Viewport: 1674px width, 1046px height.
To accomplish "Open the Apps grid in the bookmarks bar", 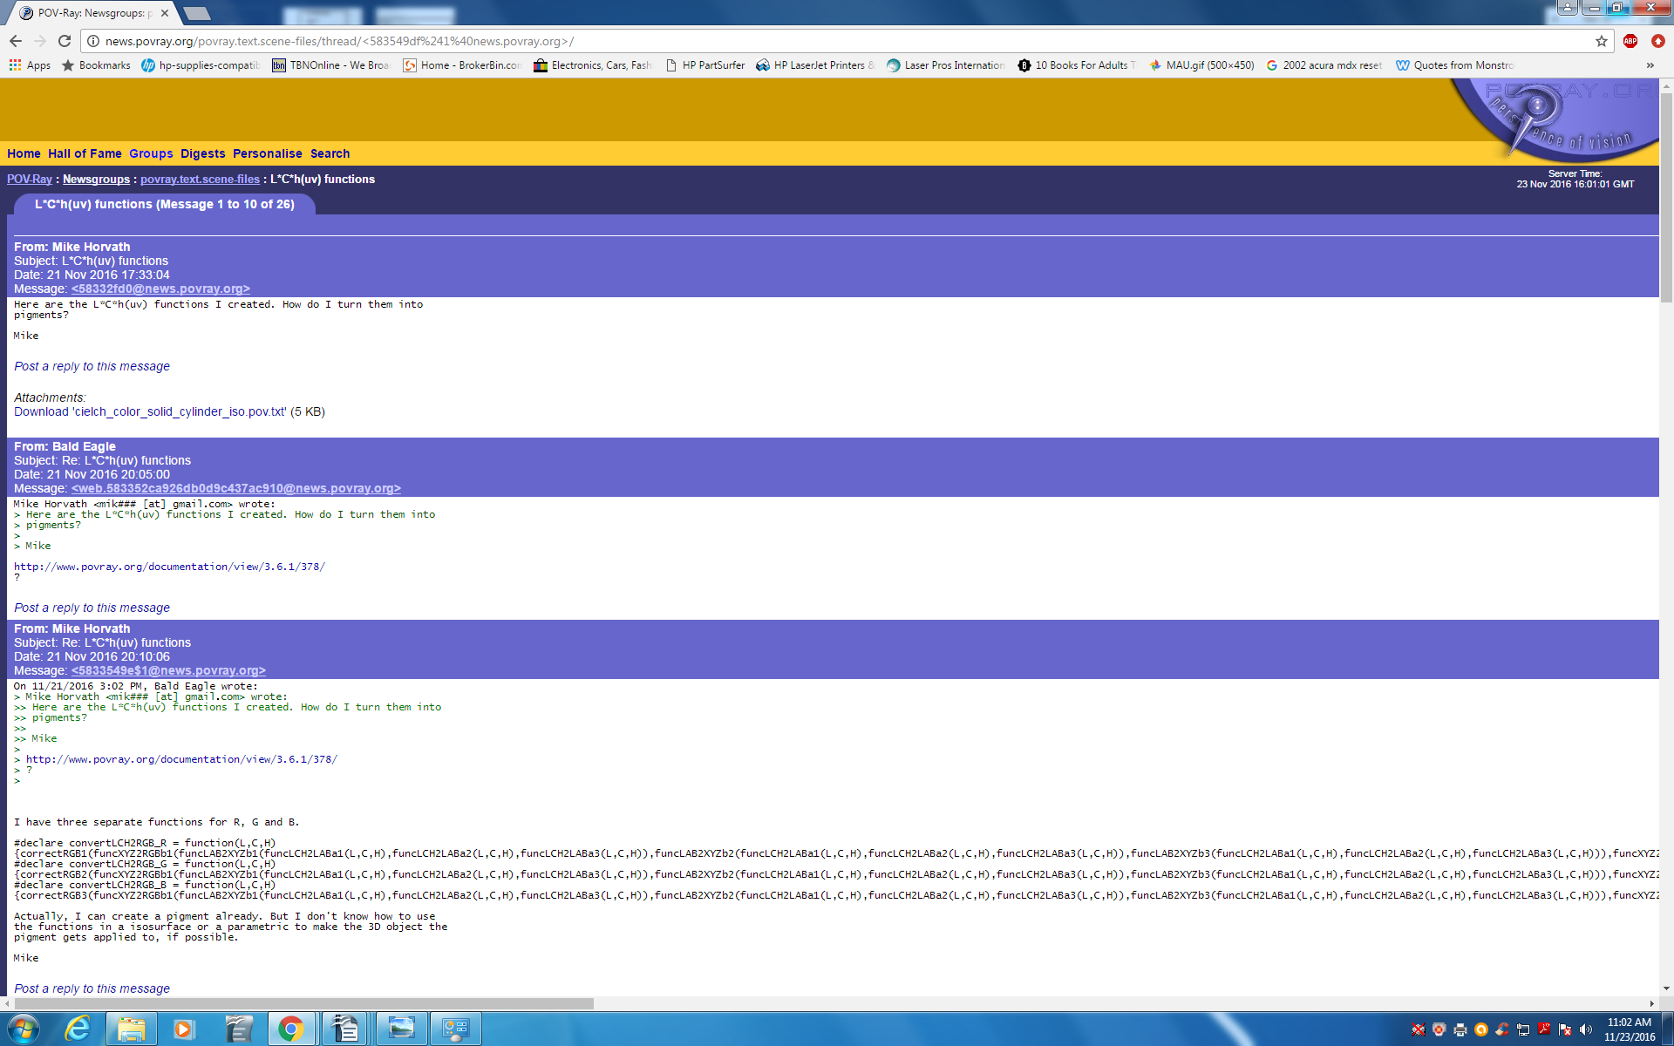I will pyautogui.click(x=30, y=65).
